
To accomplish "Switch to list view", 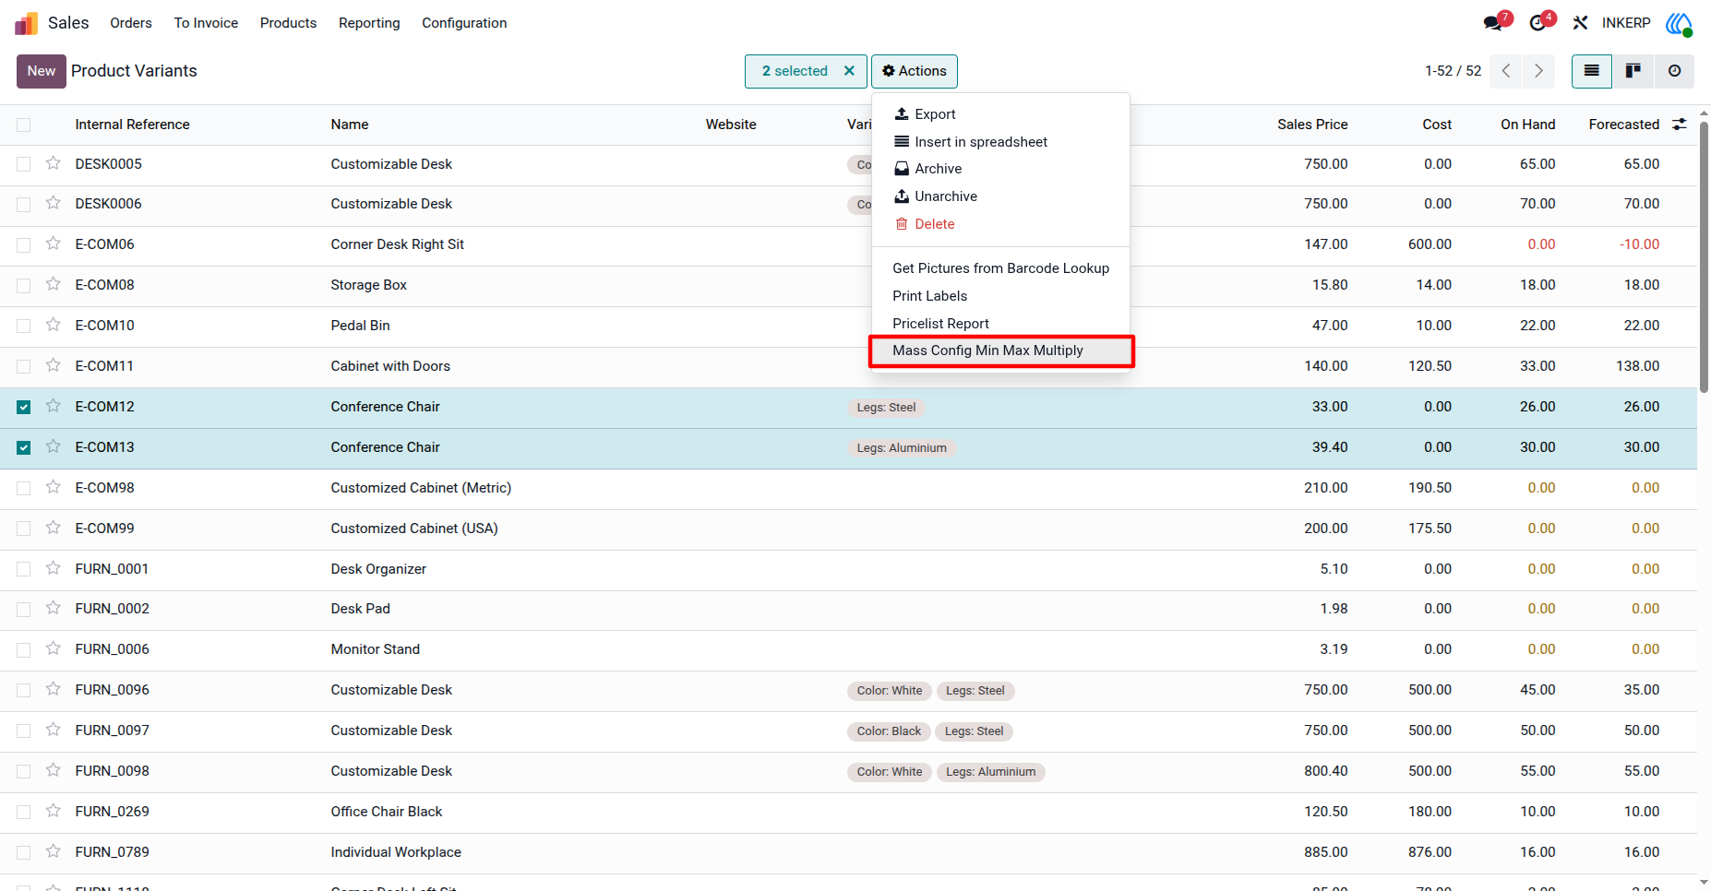I will point(1592,71).
